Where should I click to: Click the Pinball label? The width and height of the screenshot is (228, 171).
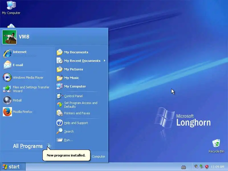coord(17,100)
